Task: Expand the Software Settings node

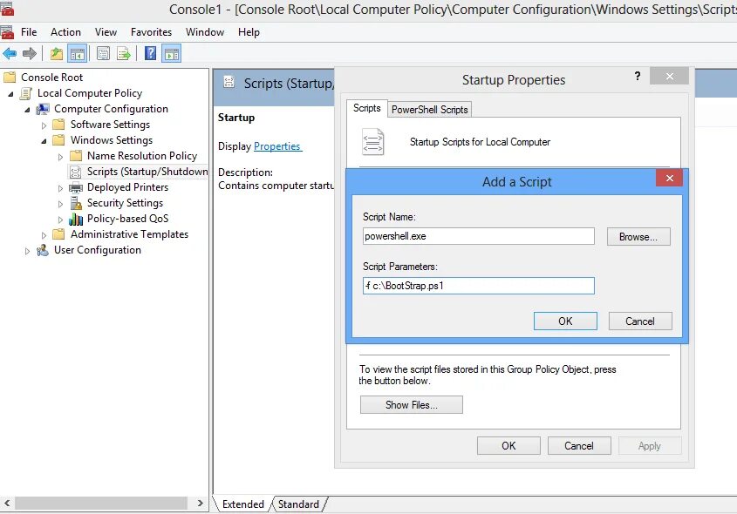Action: point(44,125)
